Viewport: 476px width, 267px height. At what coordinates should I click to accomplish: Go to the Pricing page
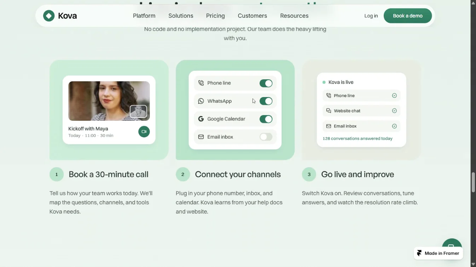215,16
